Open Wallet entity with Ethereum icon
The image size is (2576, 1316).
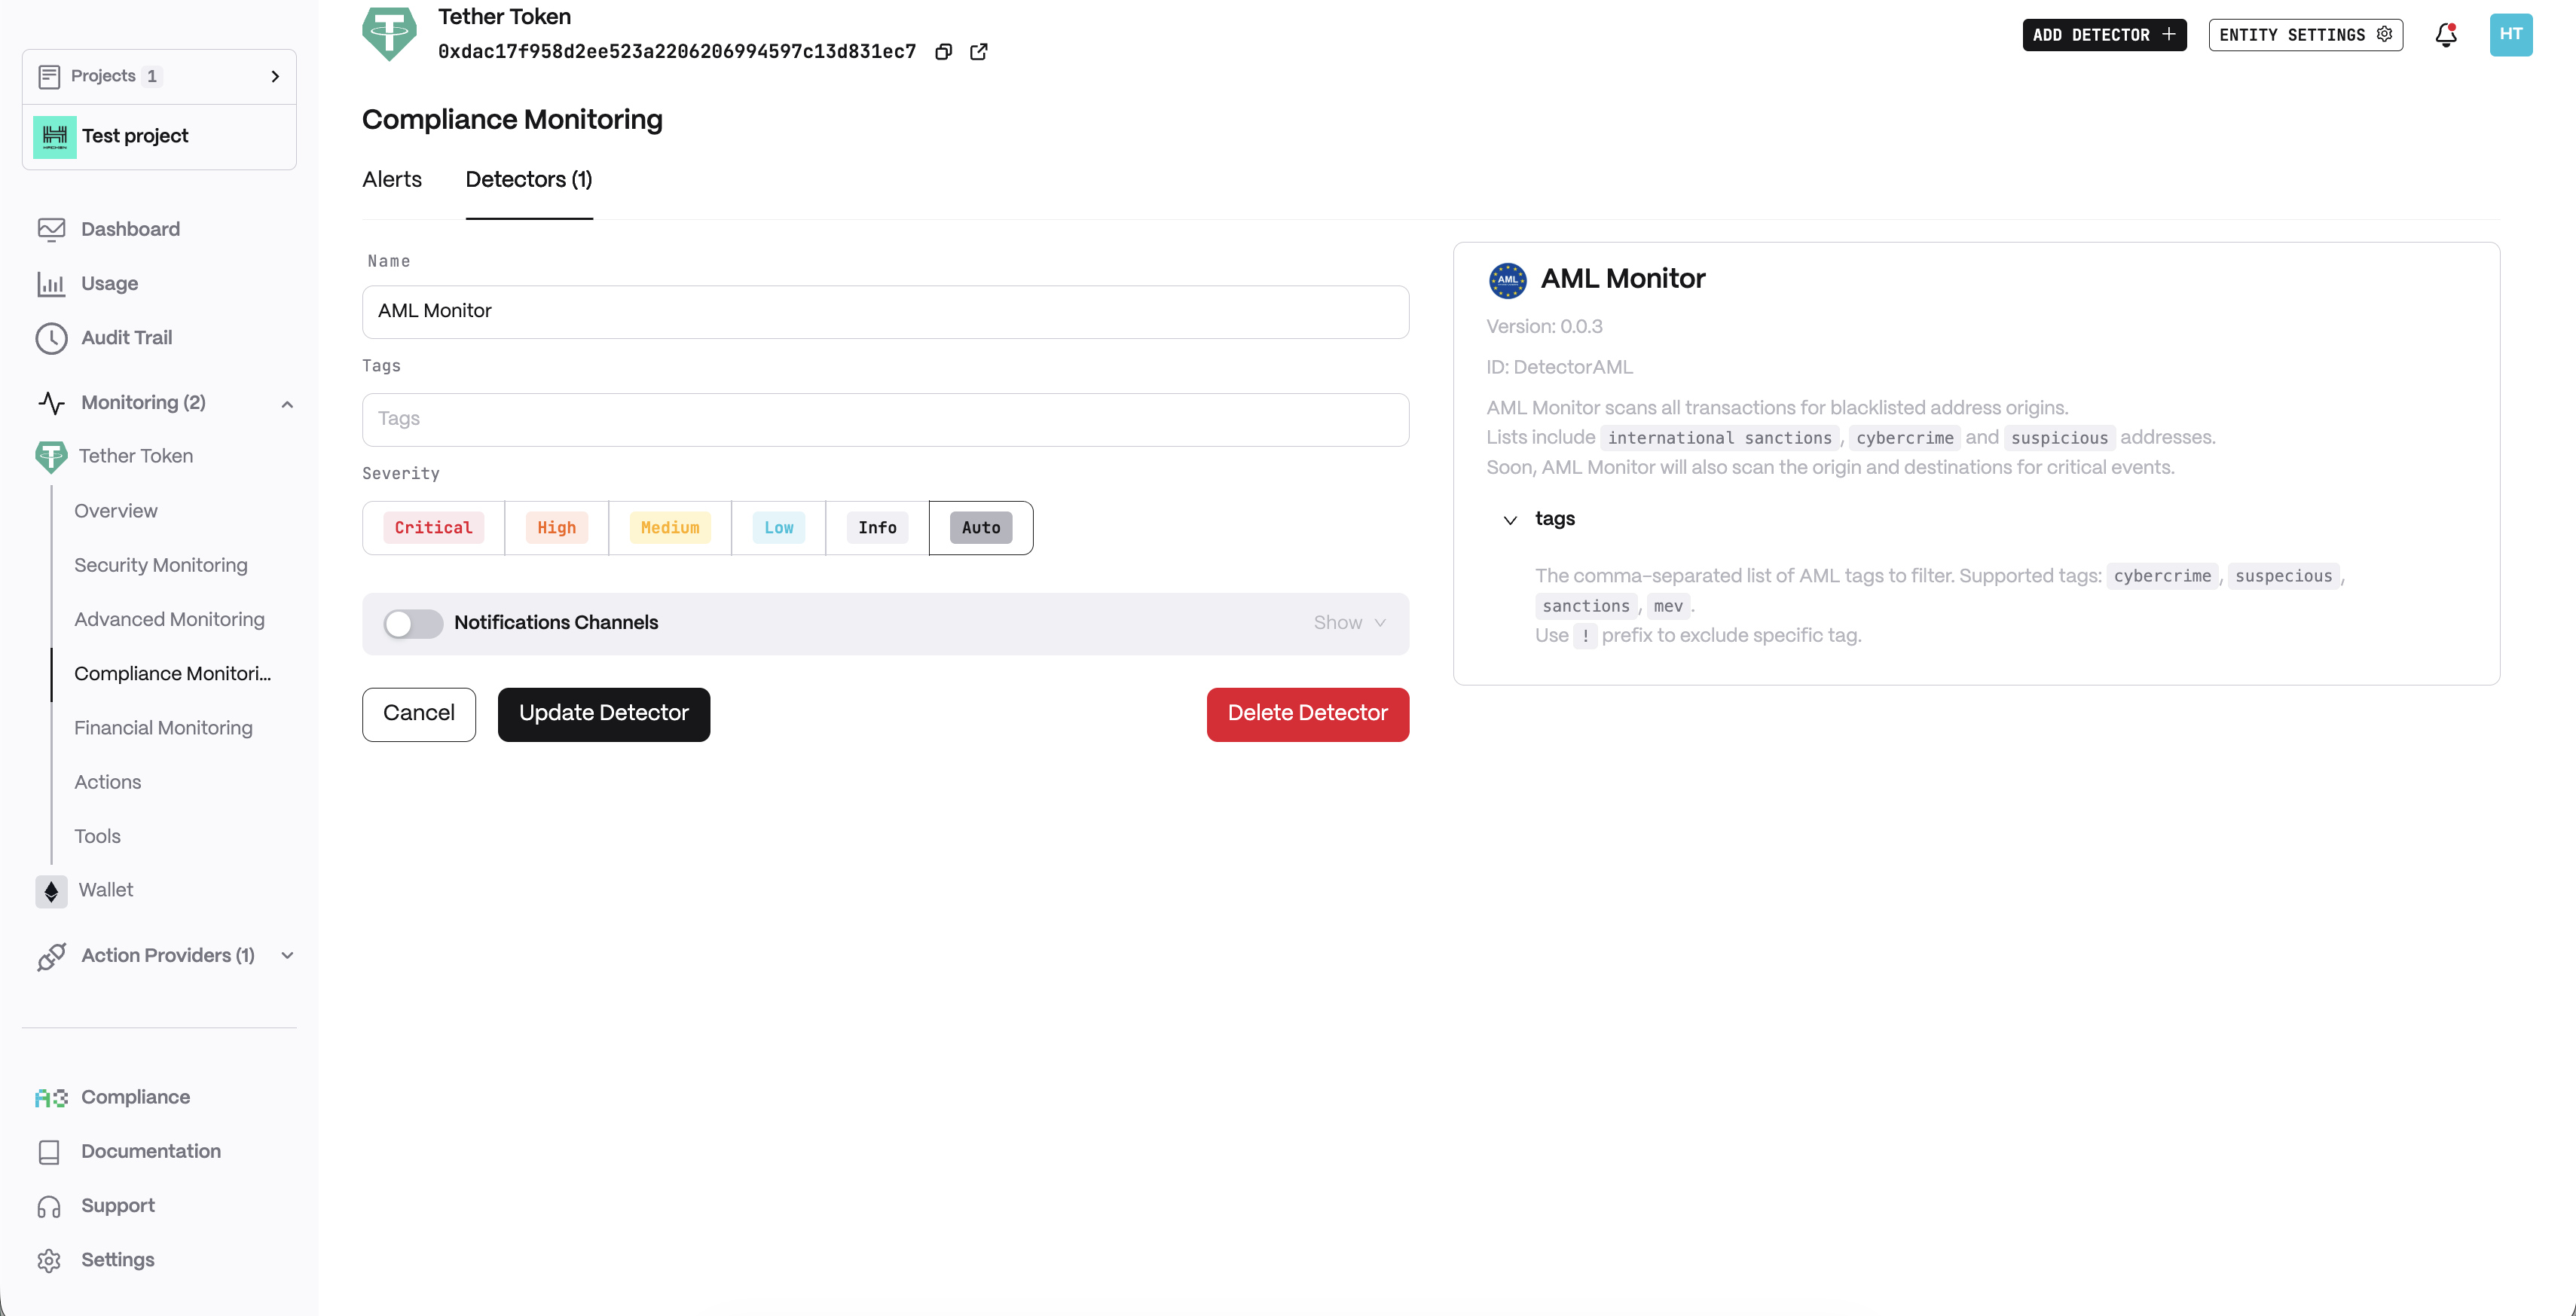51,890
